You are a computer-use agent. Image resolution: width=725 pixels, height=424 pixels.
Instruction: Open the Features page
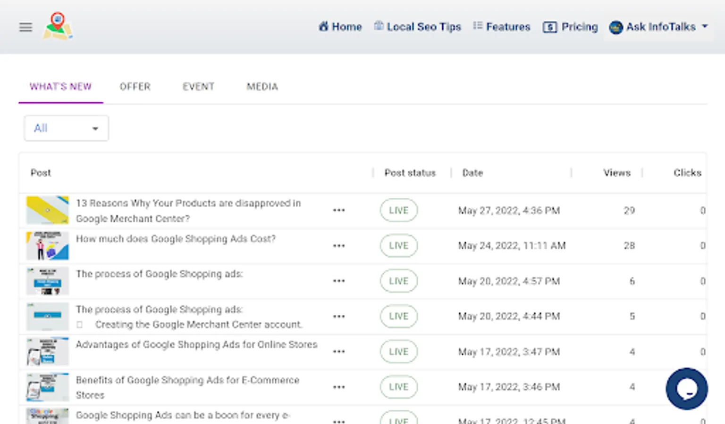tap(502, 27)
